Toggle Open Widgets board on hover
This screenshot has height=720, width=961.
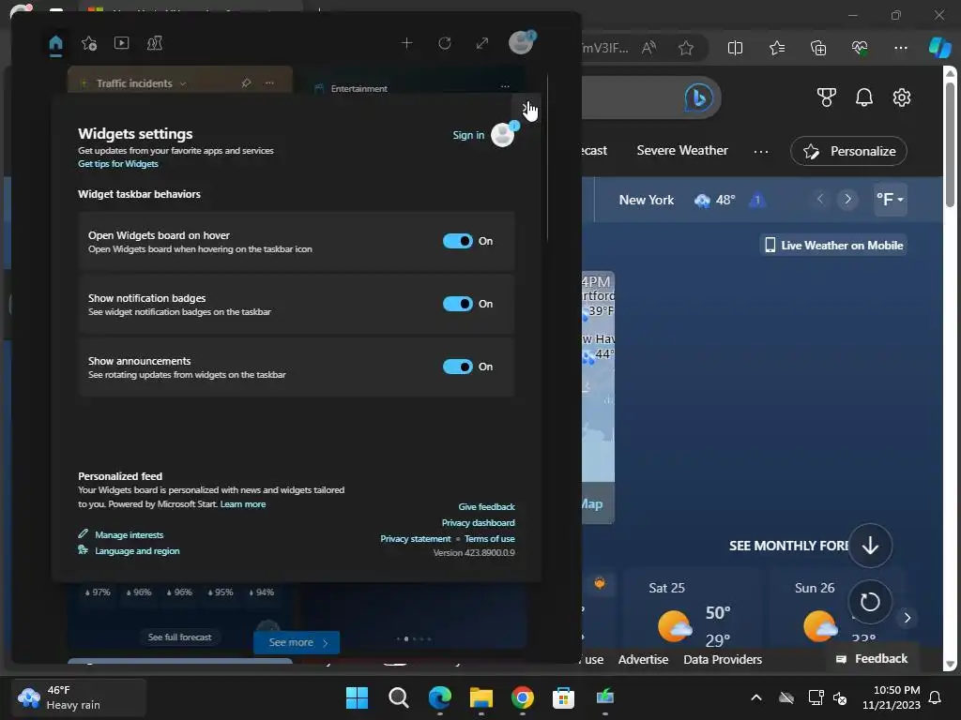point(457,241)
